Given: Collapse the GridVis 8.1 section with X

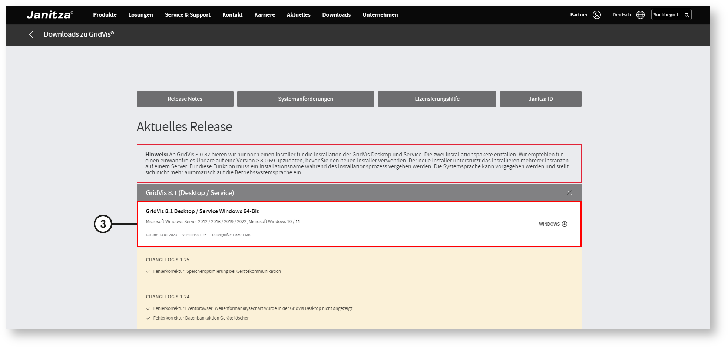Looking at the screenshot, I should 569,193.
